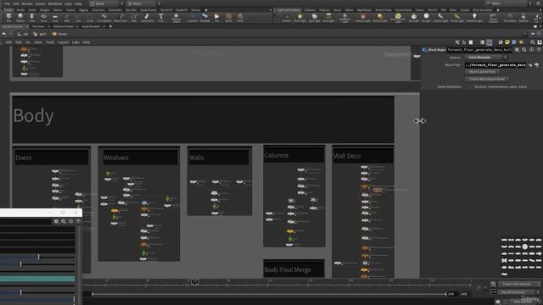The image size is (543, 305).
Task: Open the network editor Add menu
Action: (8, 42)
